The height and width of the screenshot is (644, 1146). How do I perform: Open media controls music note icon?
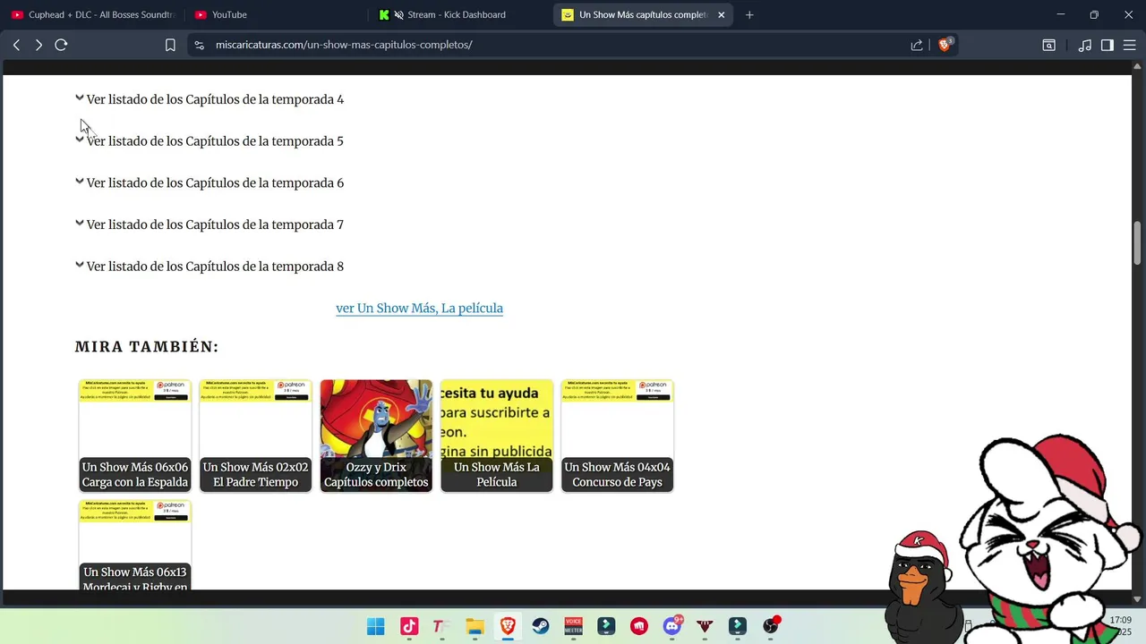(x=1085, y=45)
